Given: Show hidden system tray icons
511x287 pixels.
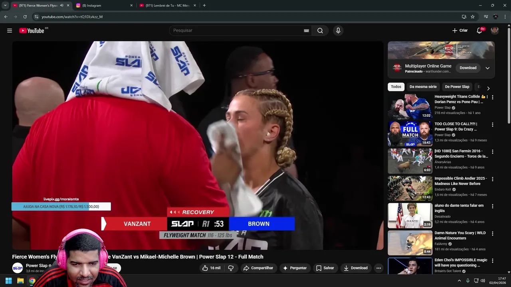Looking at the screenshot, I should [x=459, y=281].
